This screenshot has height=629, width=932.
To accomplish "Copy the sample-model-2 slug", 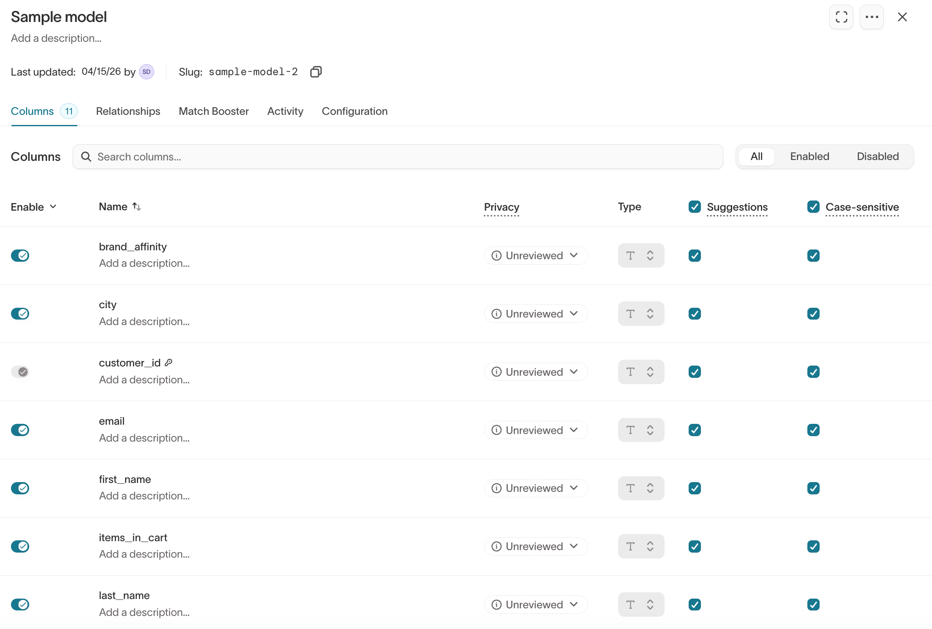I will pyautogui.click(x=316, y=71).
